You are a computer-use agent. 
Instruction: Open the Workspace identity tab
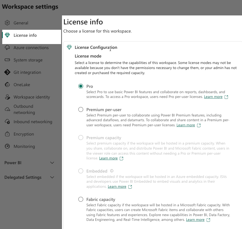click(x=32, y=97)
